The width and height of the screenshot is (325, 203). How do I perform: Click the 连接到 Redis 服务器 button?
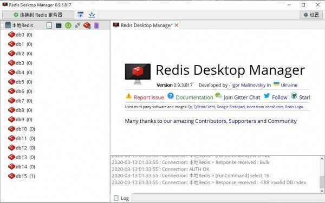[38, 15]
